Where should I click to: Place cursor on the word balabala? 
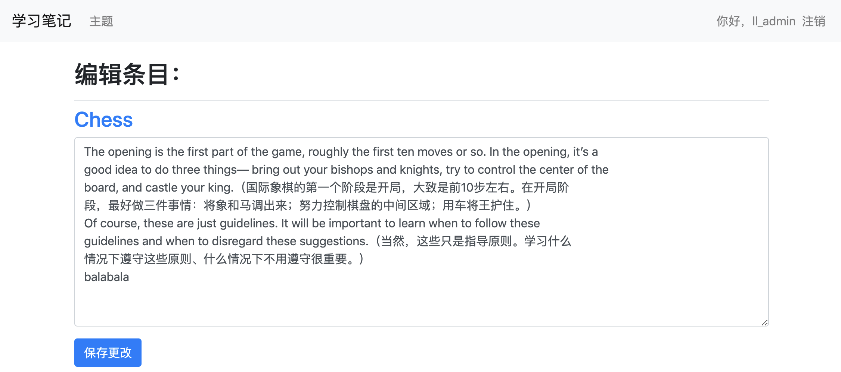click(106, 277)
